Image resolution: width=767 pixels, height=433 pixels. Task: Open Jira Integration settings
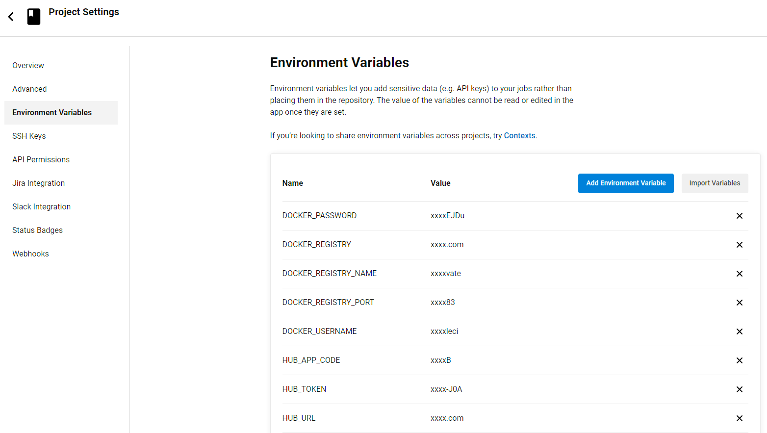pos(38,183)
